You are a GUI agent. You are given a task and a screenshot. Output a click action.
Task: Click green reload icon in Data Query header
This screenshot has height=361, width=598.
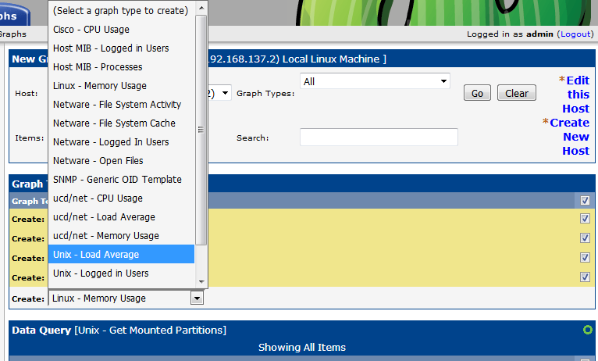point(588,330)
